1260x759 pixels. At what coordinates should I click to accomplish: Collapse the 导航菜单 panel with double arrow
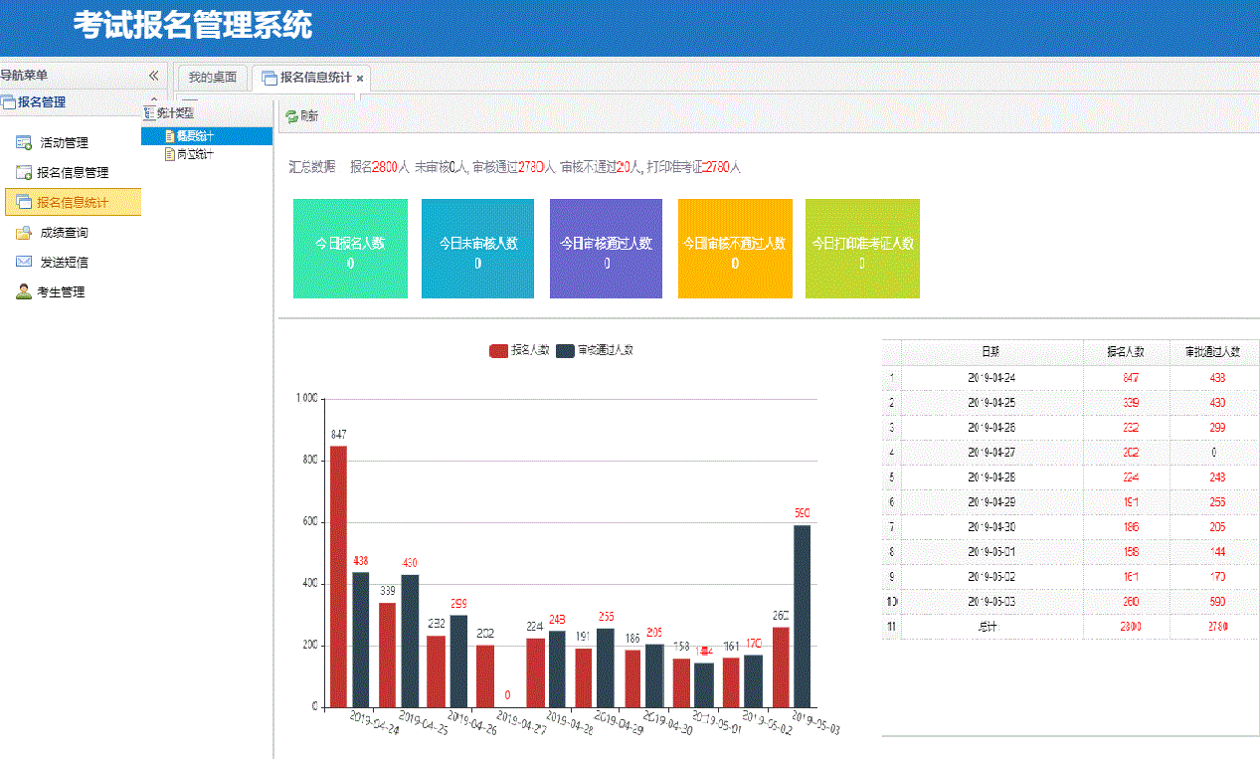point(153,76)
